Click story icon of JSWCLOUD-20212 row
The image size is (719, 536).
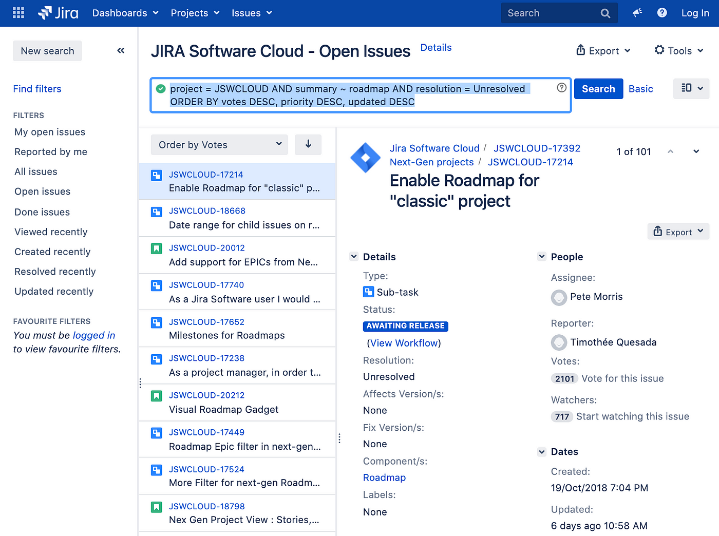(x=157, y=396)
